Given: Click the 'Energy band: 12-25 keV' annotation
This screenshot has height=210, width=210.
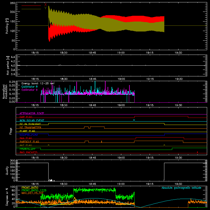Looking at the screenshot, I should pos(38,83).
